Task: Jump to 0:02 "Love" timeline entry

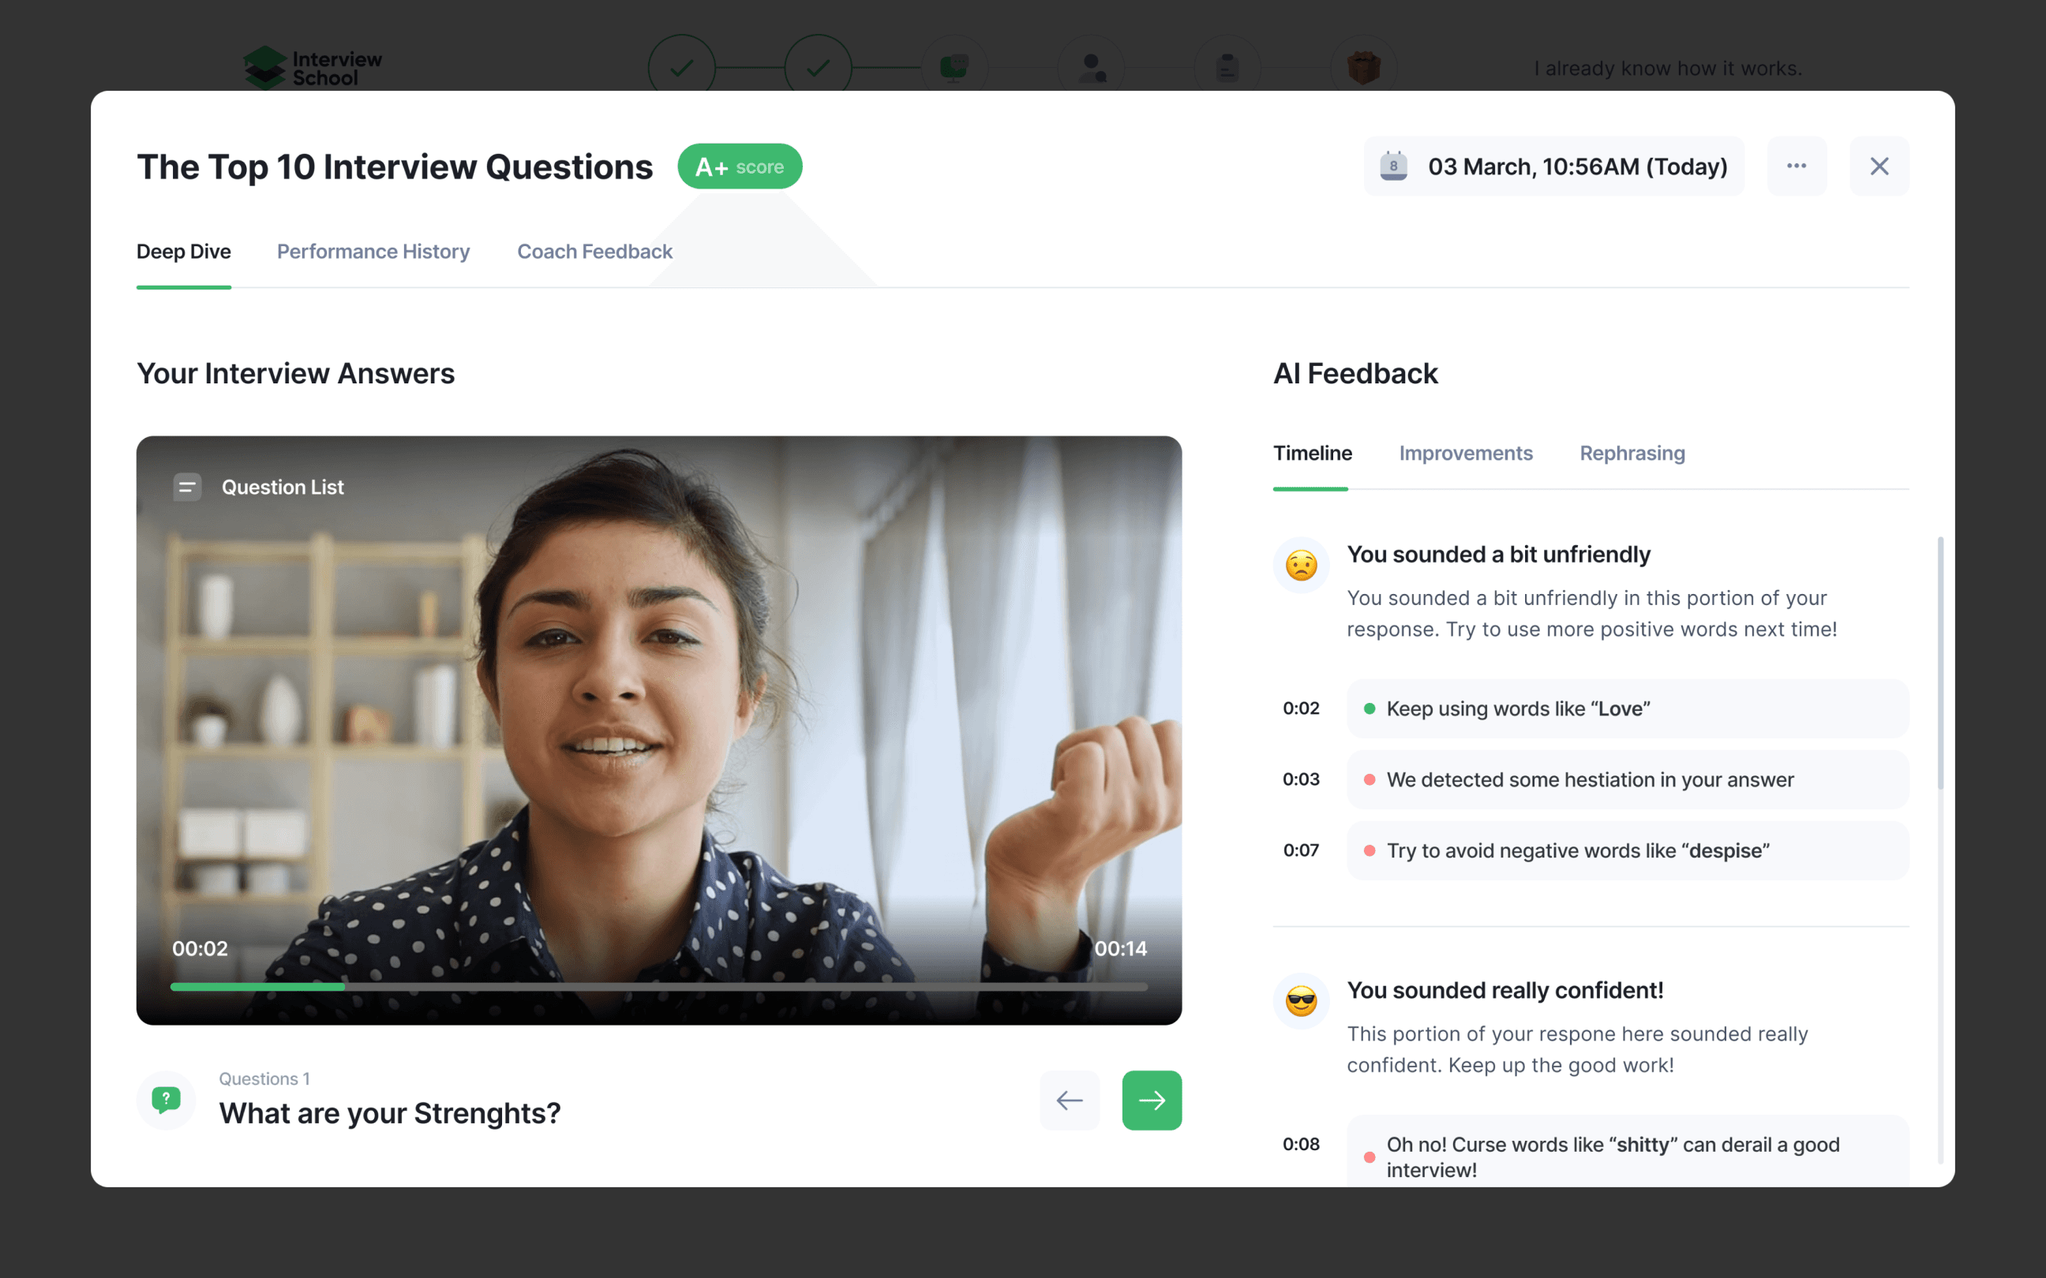Action: pos(1627,708)
